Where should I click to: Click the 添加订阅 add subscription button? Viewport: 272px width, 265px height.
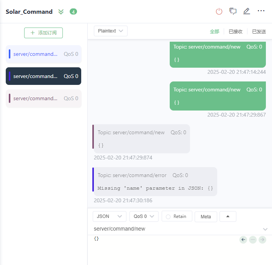43,33
